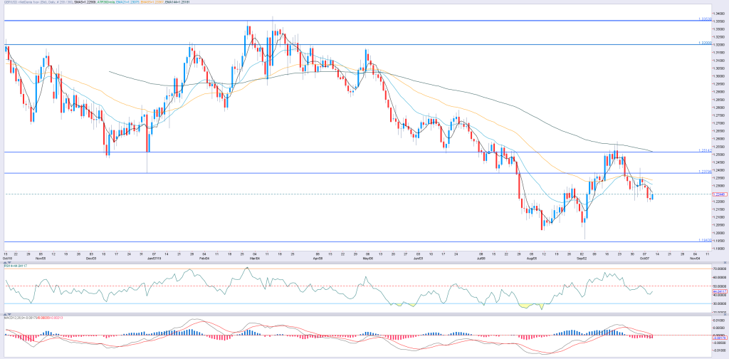Image resolution: width=729 pixels, height=359 pixels.
Task: Select the 1.25142 horizontal line label
Action: [x=706, y=150]
